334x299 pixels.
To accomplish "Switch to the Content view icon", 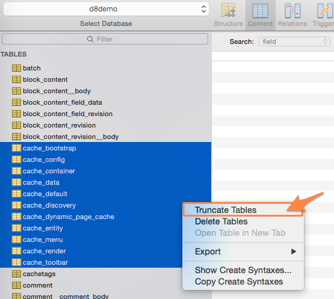I will point(261,10).
